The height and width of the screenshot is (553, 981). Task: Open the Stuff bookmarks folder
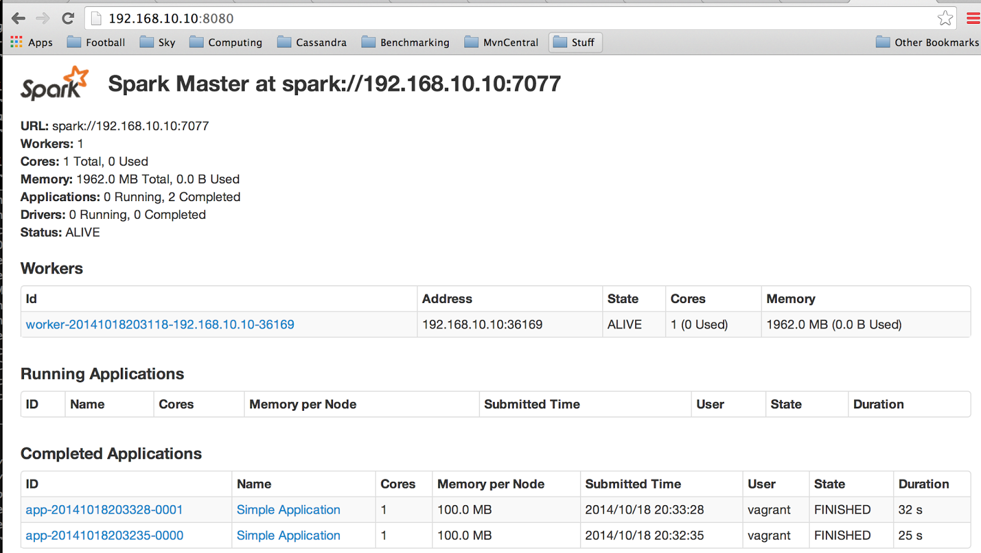click(575, 42)
